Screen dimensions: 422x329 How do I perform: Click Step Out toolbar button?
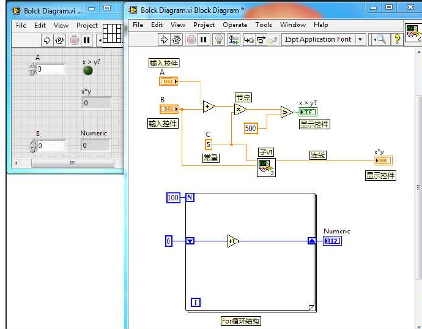click(273, 40)
